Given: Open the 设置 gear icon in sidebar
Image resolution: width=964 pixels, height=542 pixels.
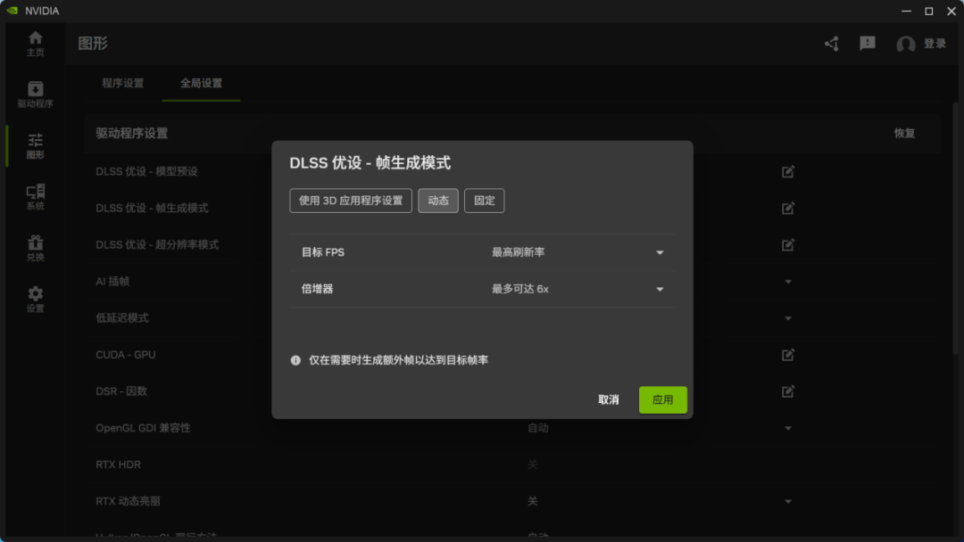Looking at the screenshot, I should [35, 299].
